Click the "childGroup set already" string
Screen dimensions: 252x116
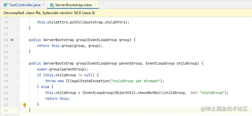click(136, 81)
